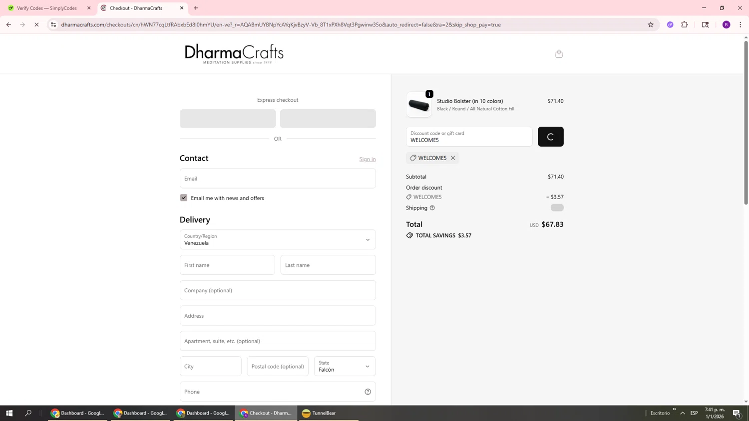Open the browser extensions puzzle icon
Viewport: 749px width, 421px height.
(685, 24)
